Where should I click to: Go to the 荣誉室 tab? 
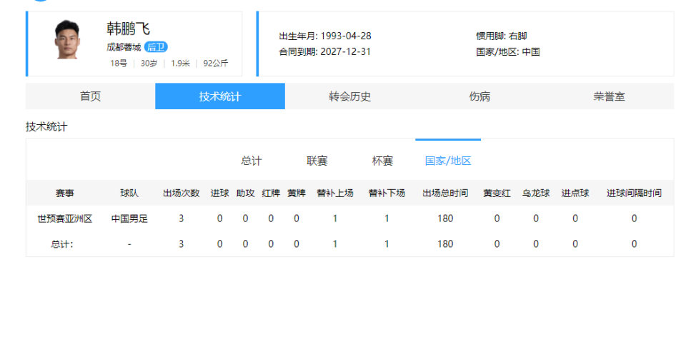tap(609, 96)
